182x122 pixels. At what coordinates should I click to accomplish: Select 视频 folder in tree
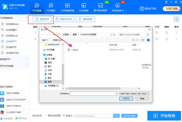pos(48,63)
